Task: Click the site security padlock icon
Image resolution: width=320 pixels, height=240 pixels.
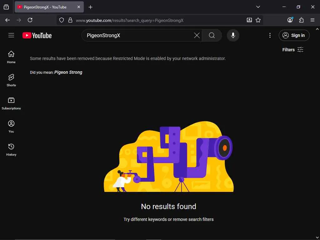Action: pos(70,20)
